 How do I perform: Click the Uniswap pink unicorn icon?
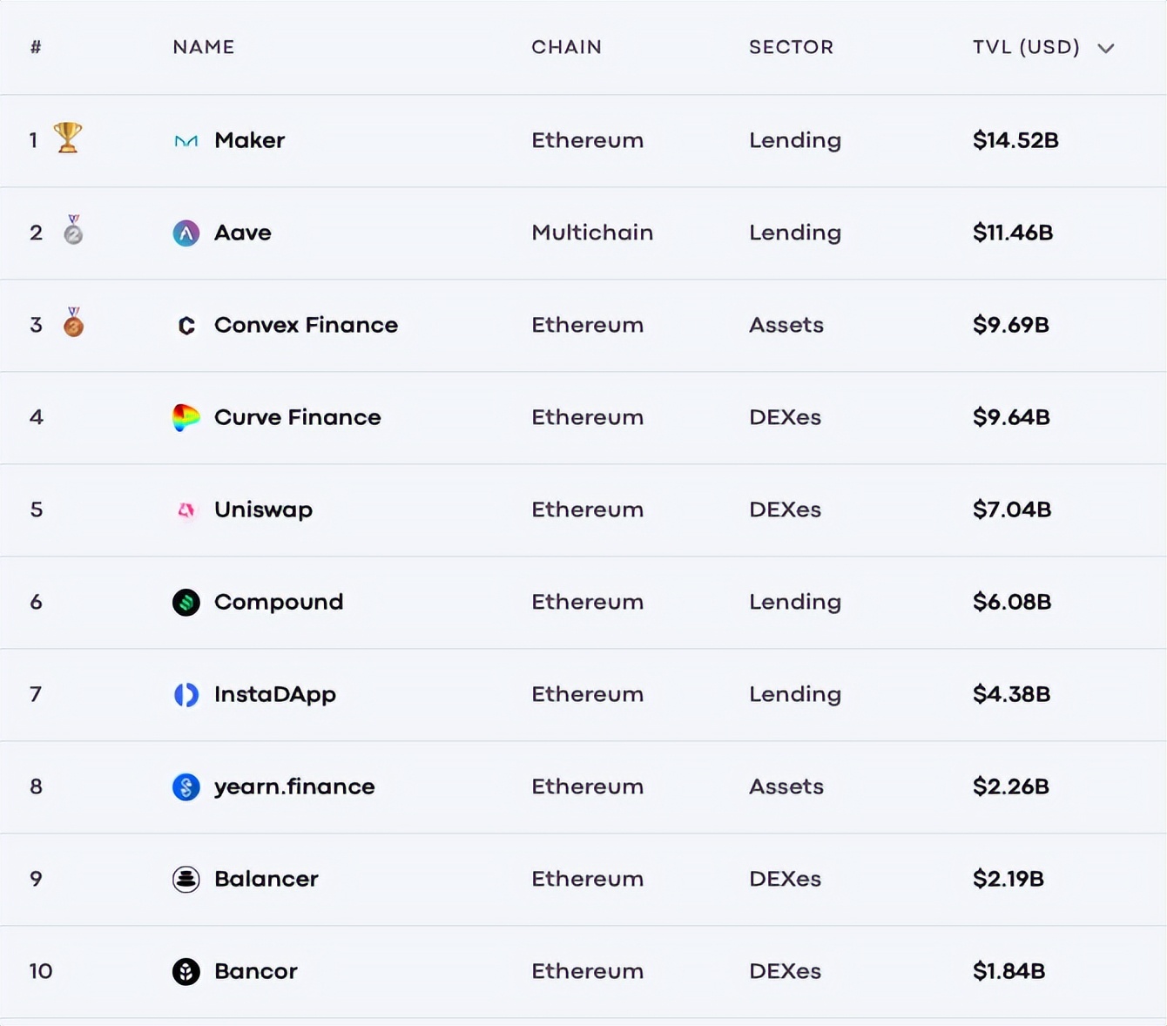(x=186, y=510)
